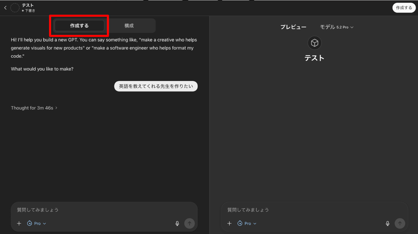418x234 pixels.
Task: Click the 英語を教えてくれる先生を作りたい message bubble
Action: coord(156,86)
